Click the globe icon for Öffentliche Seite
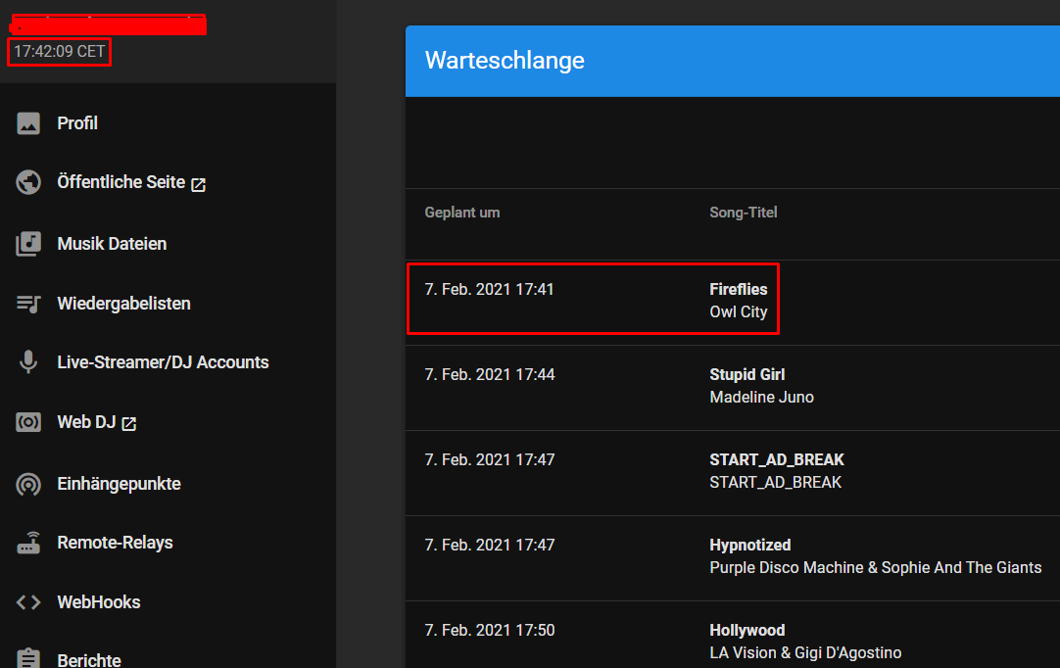This screenshot has height=668, width=1060. pos(28,182)
